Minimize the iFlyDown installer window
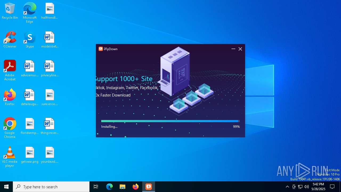The width and height of the screenshot is (341, 192). pos(233,49)
